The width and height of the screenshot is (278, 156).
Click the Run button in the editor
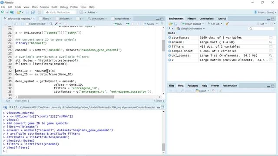tap(118, 24)
